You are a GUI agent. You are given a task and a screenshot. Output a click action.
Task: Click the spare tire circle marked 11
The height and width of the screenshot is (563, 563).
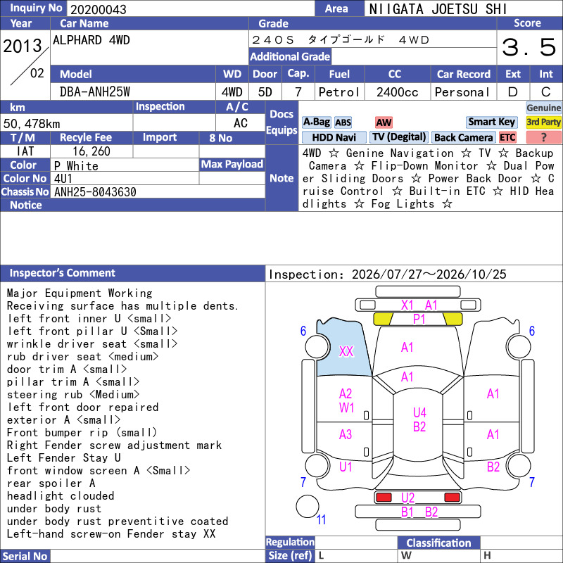pyautogui.click(x=308, y=506)
